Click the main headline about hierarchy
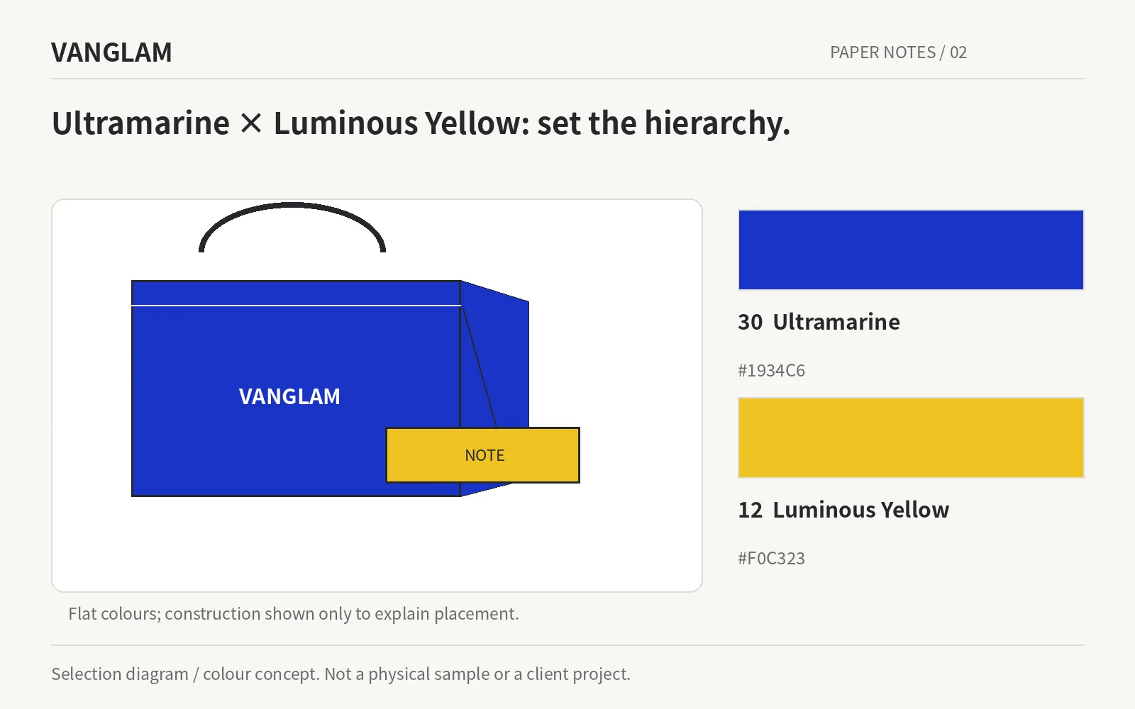 tap(421, 123)
